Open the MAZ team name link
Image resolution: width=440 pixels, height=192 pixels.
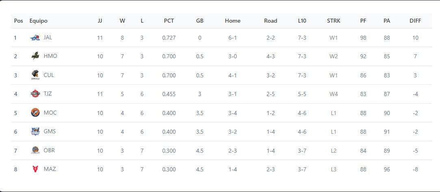50,169
